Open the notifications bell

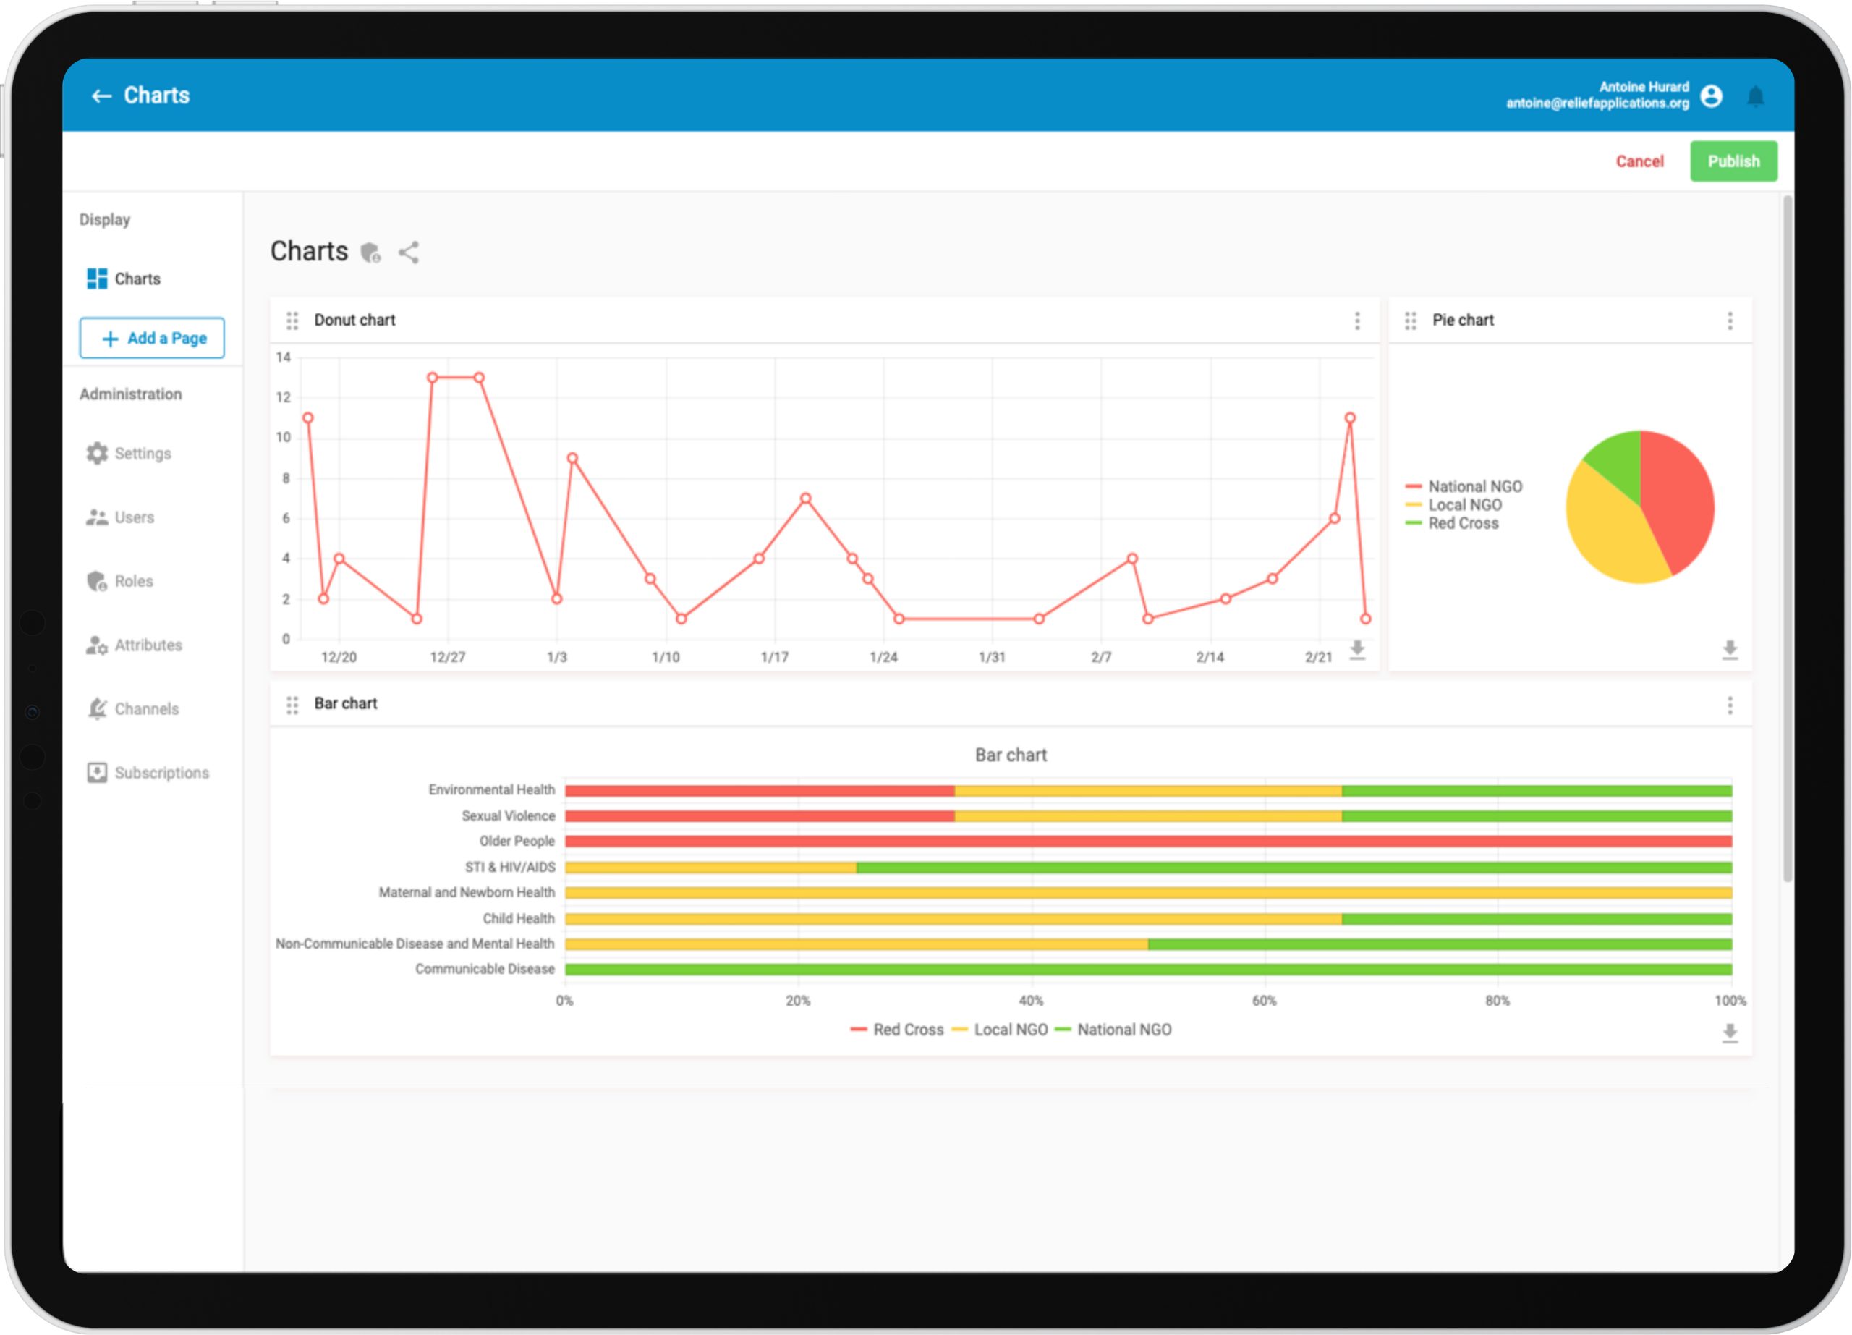click(1755, 96)
